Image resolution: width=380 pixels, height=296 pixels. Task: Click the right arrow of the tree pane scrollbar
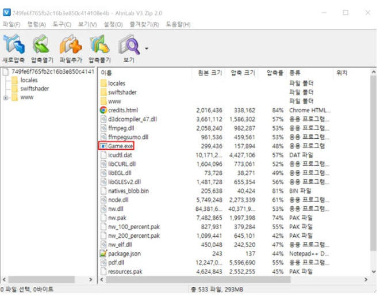91,280
